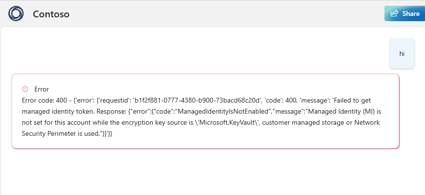Image resolution: width=425 pixels, height=195 pixels.
Task: Click the "Error" heading label
Action: [x=42, y=89]
